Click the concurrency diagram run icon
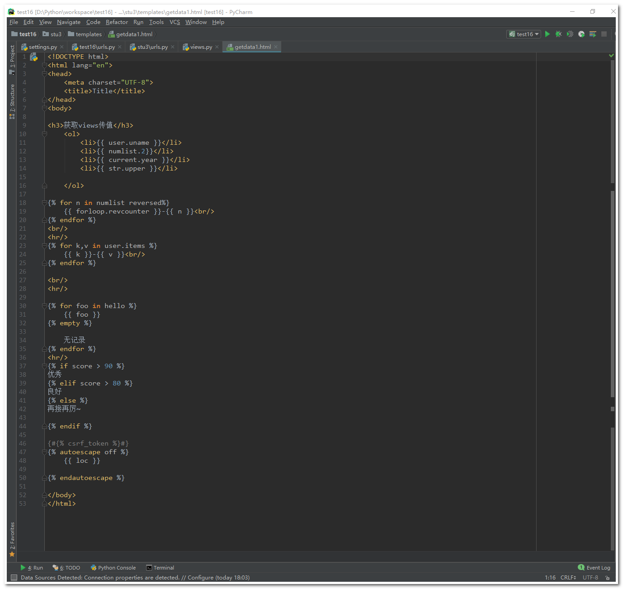This screenshot has height=589, width=623. (x=593, y=34)
